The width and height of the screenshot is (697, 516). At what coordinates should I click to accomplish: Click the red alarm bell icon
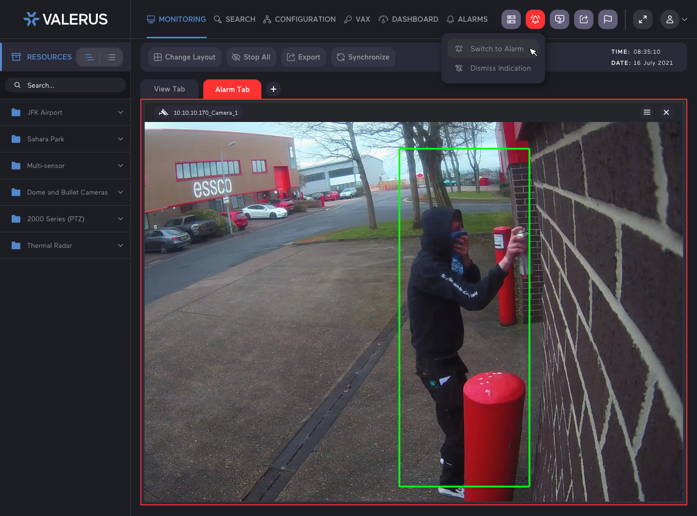tap(535, 19)
